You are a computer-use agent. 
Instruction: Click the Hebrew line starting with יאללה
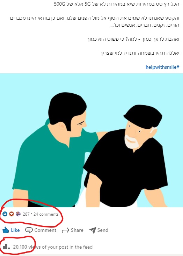(x=139, y=53)
